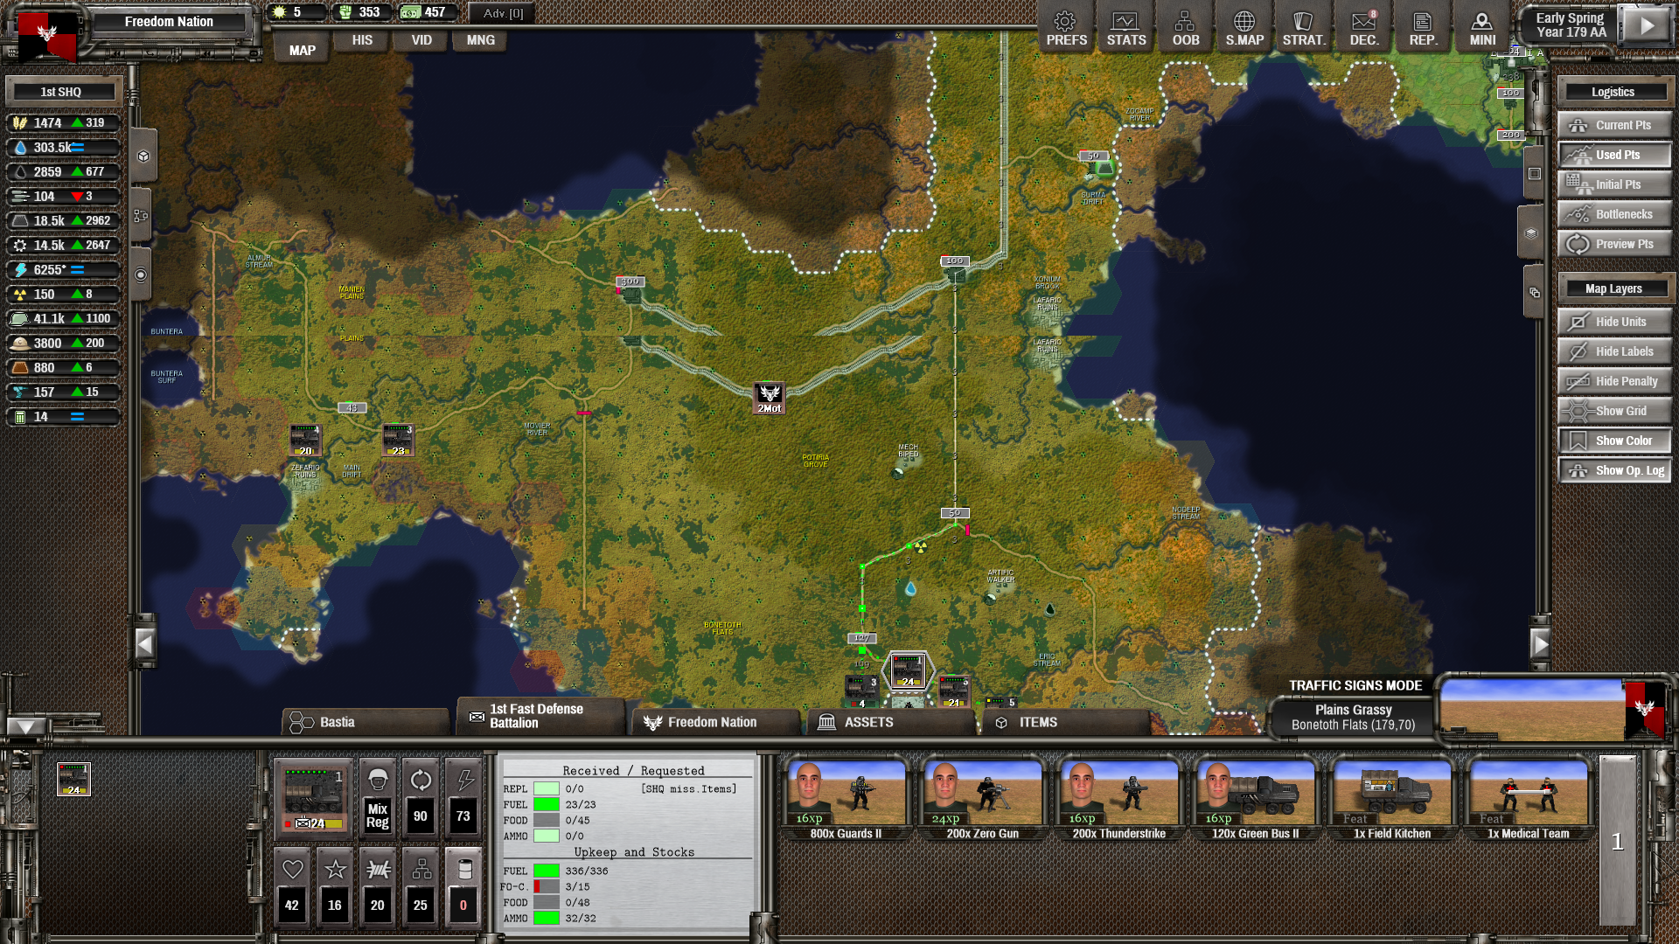The image size is (1679, 944).
Task: Select the 800x Guards II troop card
Action: point(846,800)
